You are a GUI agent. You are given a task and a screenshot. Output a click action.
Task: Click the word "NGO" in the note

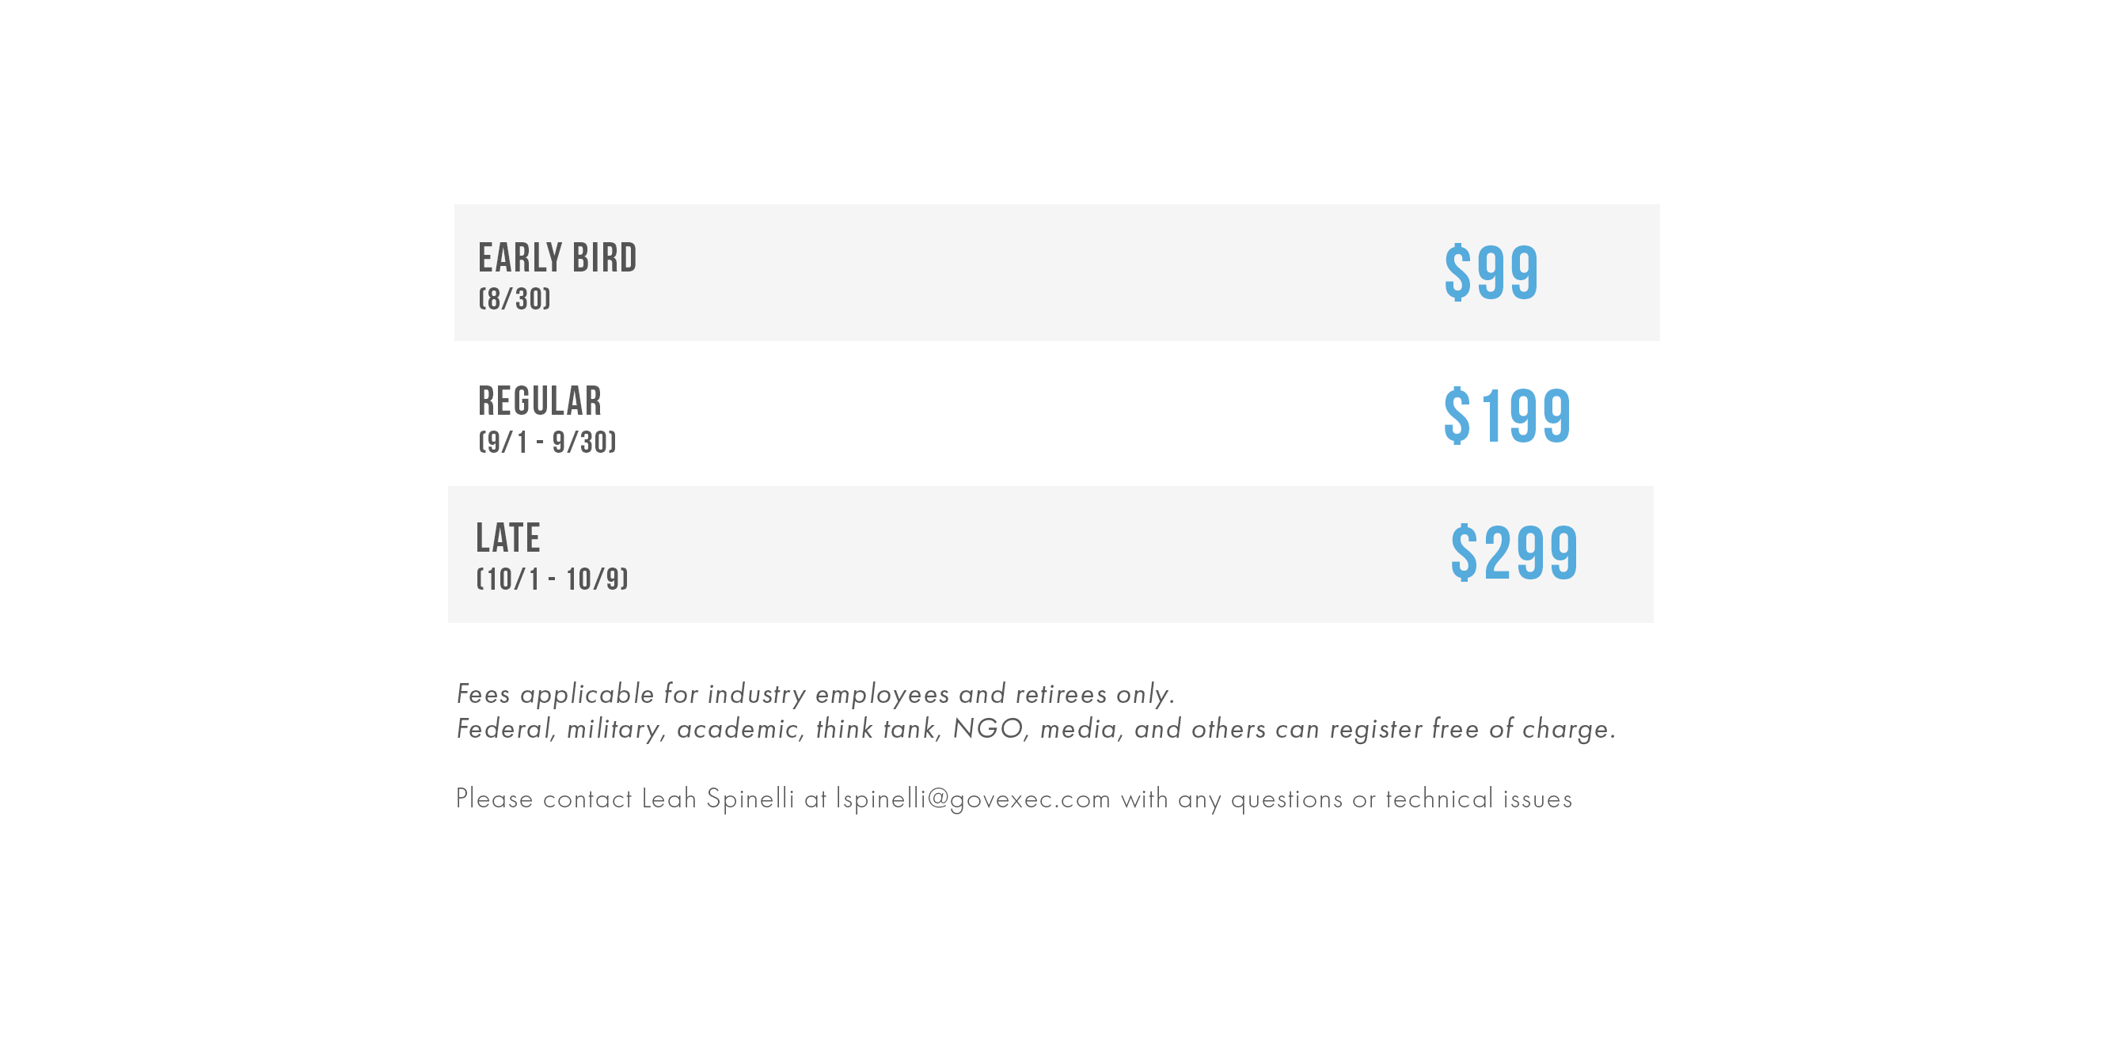tap(989, 729)
